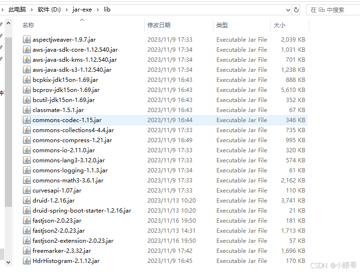360x272 pixels.
Task: Click the classmate-1.5.1.jar file icon
Action: [x=27, y=110]
